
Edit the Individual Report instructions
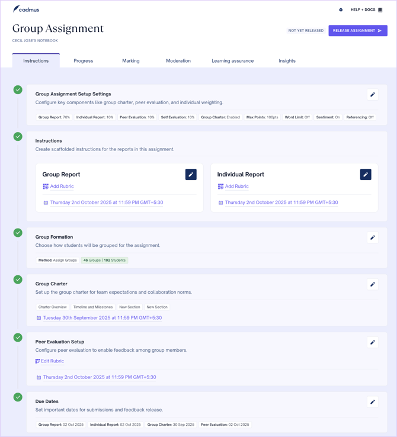(366, 175)
